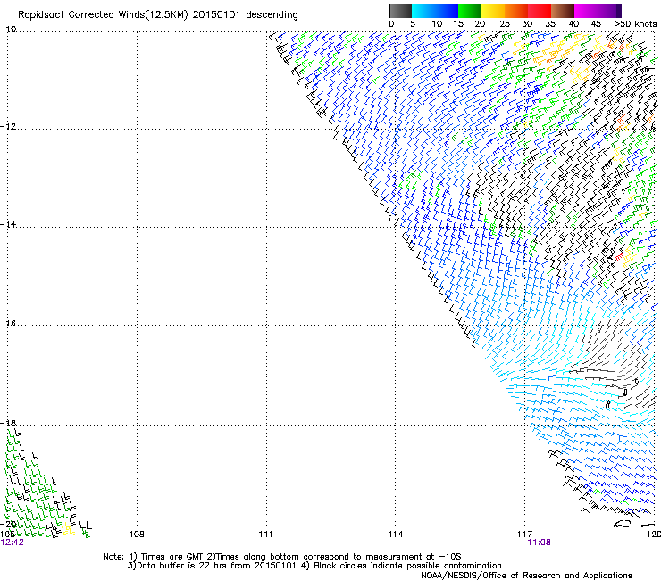Click the cyan-to-blue 5-15 knots legend band
Screen dimensions: 661x581
tap(435, 11)
